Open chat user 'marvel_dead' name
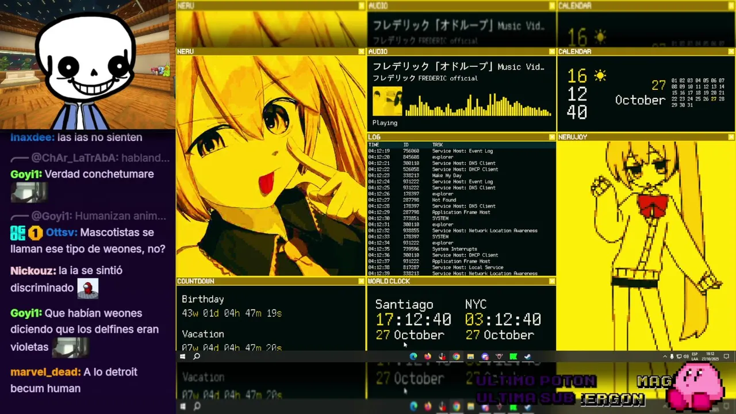Viewport: 736px width, 414px height. (45, 373)
